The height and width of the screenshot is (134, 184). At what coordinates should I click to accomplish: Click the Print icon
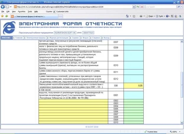[141, 16]
